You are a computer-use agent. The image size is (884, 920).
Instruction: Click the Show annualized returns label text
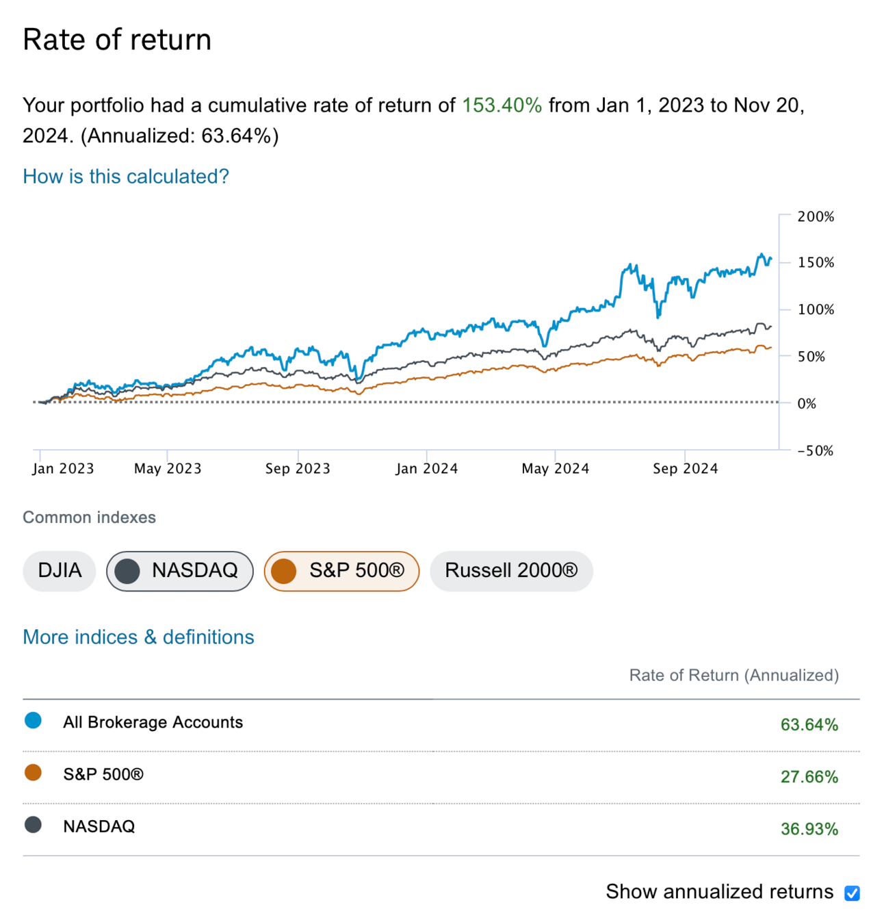[719, 891]
